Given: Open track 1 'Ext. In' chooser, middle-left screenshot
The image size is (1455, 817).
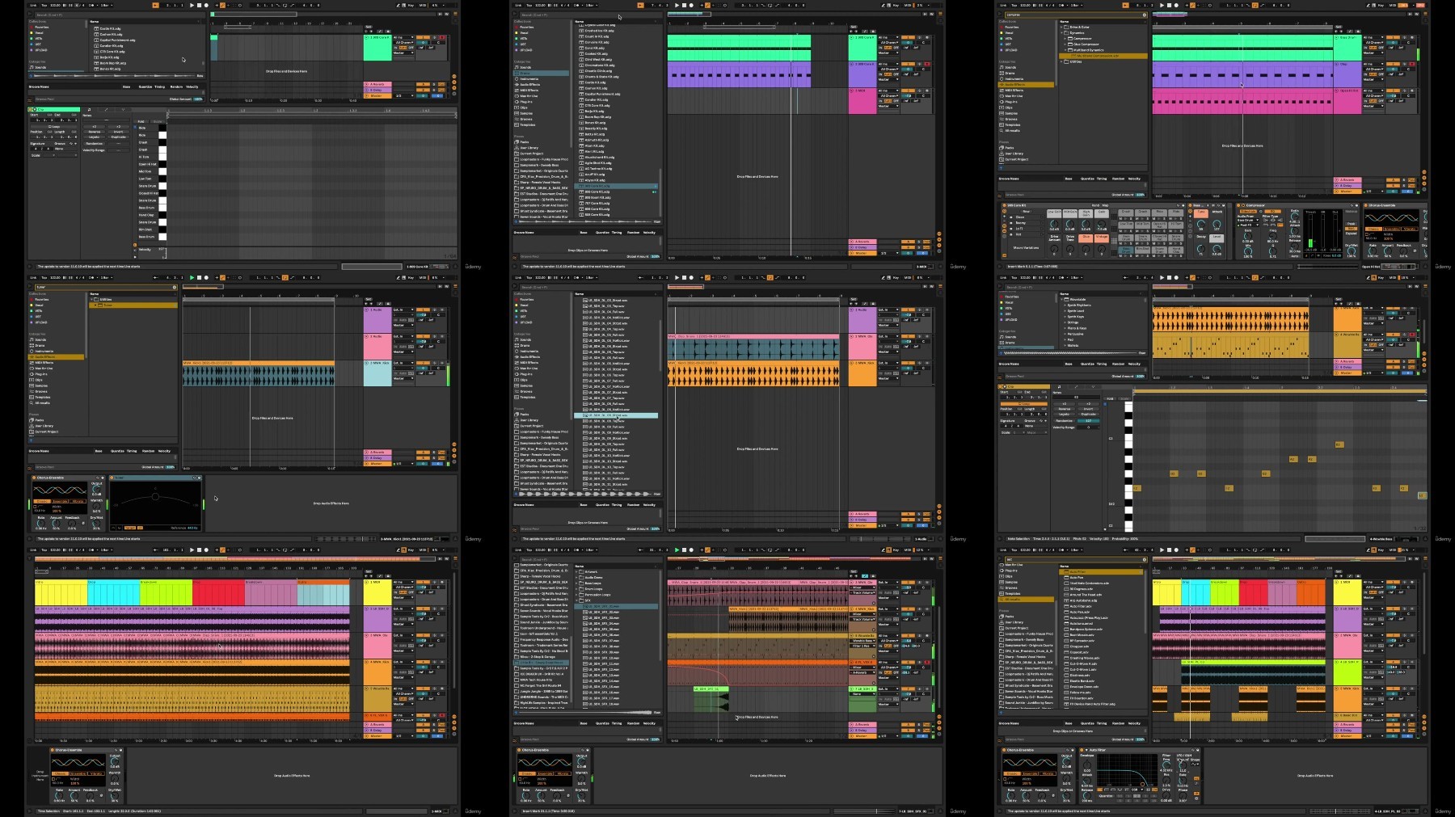Looking at the screenshot, I should [403, 310].
